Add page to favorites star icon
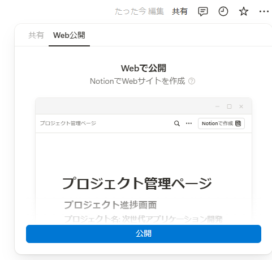The width and height of the screenshot is (272, 260). (x=244, y=11)
